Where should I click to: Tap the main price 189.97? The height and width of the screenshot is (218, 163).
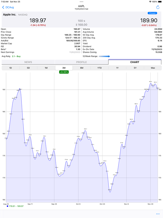pyautogui.click(x=38, y=20)
